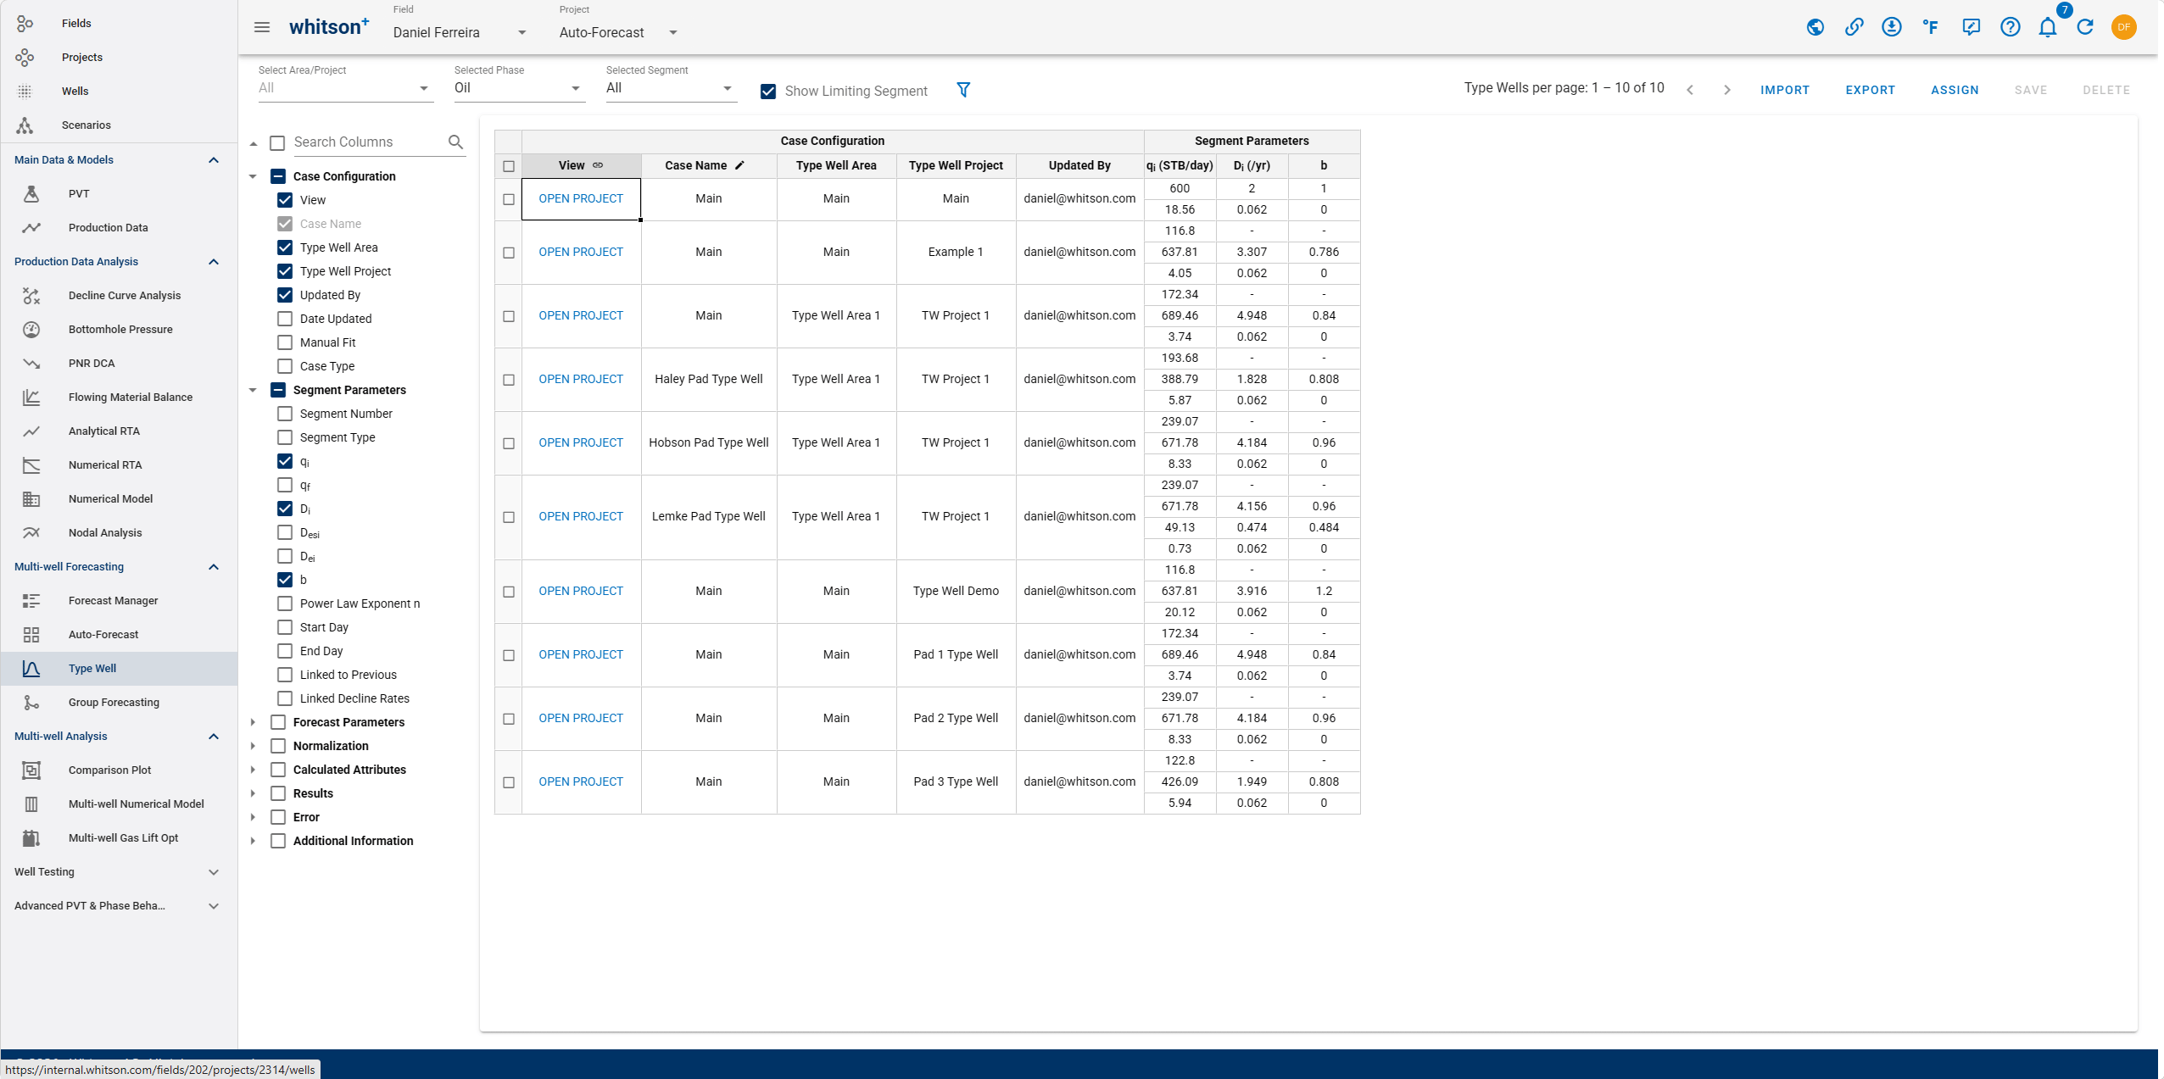
Task: Enable the Date Updated column checkbox
Action: click(x=285, y=319)
